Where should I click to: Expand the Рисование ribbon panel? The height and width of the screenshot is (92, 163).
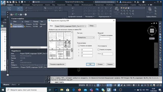pyautogui.click(x=90, y=17)
